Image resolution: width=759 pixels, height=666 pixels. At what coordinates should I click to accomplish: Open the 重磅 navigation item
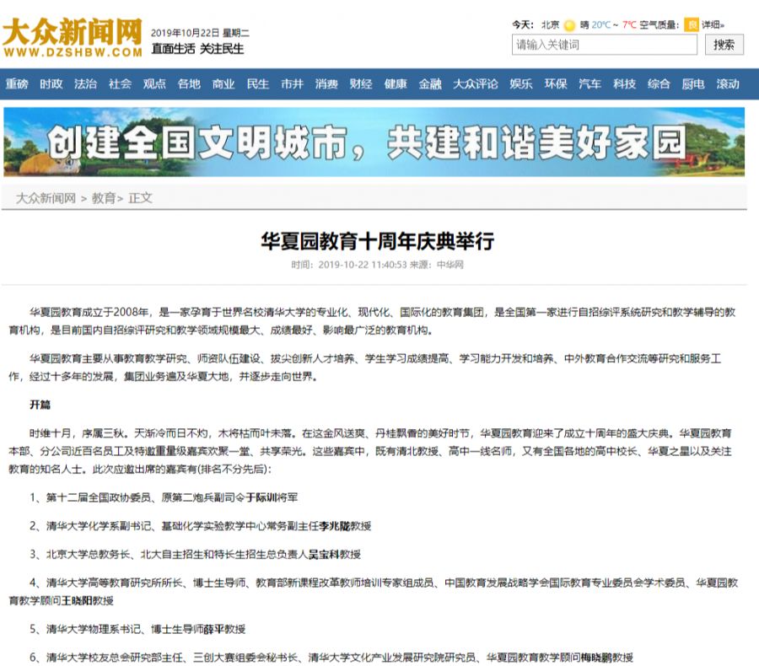(x=17, y=84)
